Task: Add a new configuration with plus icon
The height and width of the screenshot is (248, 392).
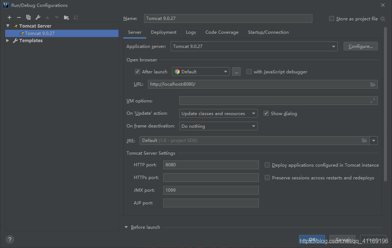Action: 9,17
